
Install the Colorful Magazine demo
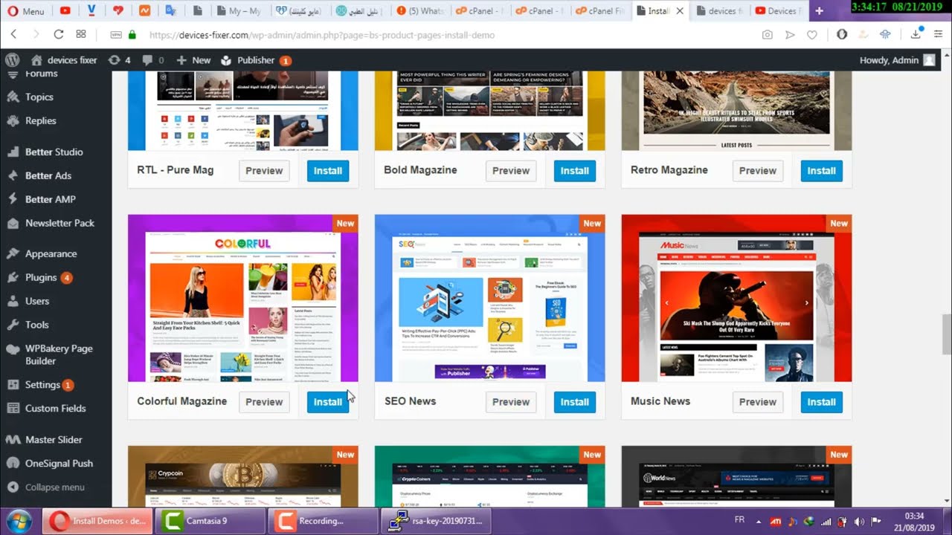(327, 402)
